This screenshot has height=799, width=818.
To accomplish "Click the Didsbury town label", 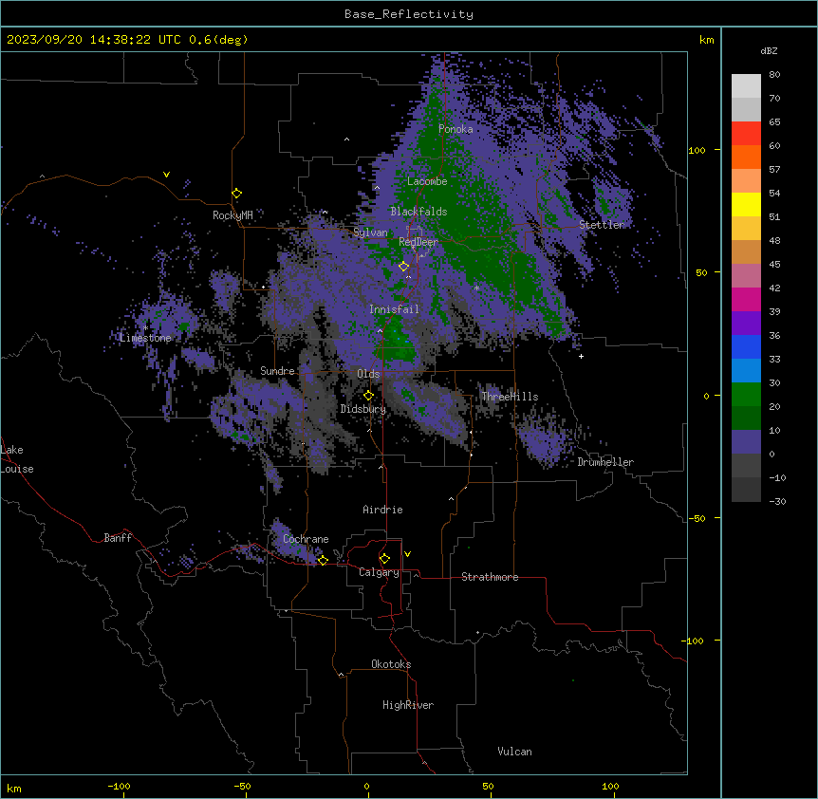I will point(363,409).
